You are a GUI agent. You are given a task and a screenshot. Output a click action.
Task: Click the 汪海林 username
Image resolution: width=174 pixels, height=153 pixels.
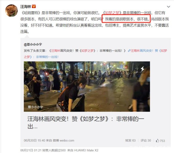tap(26, 7)
